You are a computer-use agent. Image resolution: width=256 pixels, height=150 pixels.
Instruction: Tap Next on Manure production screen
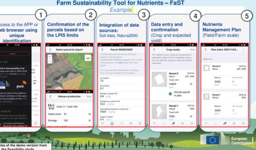[x=89, y=96]
